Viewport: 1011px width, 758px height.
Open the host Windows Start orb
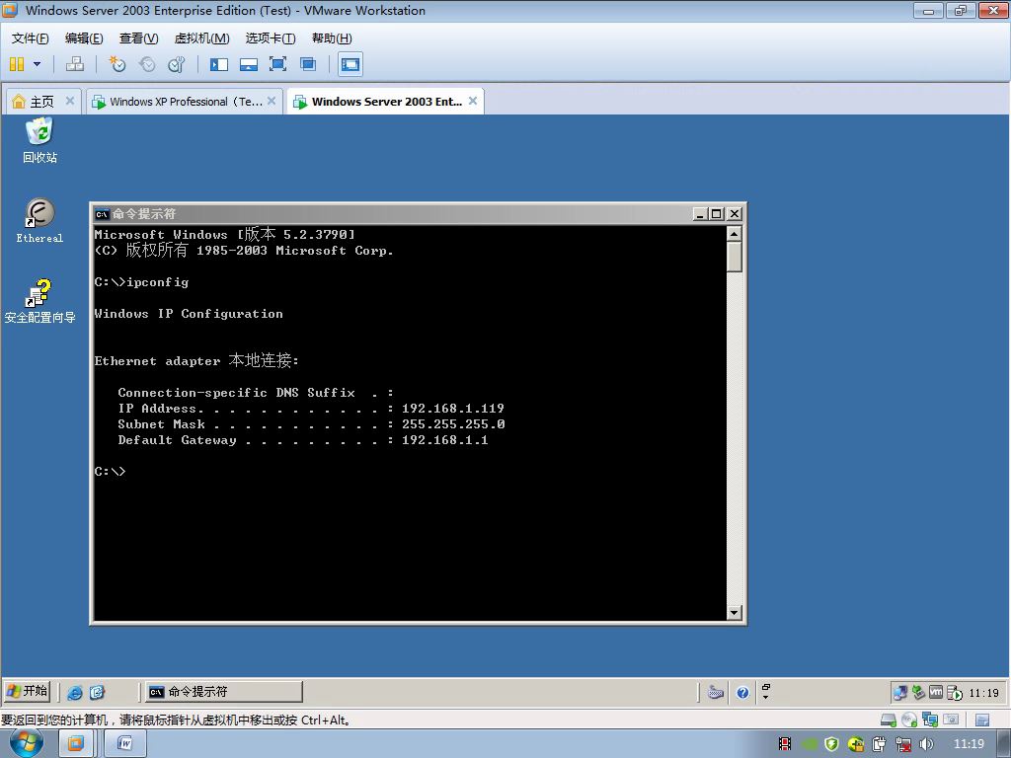point(27,743)
